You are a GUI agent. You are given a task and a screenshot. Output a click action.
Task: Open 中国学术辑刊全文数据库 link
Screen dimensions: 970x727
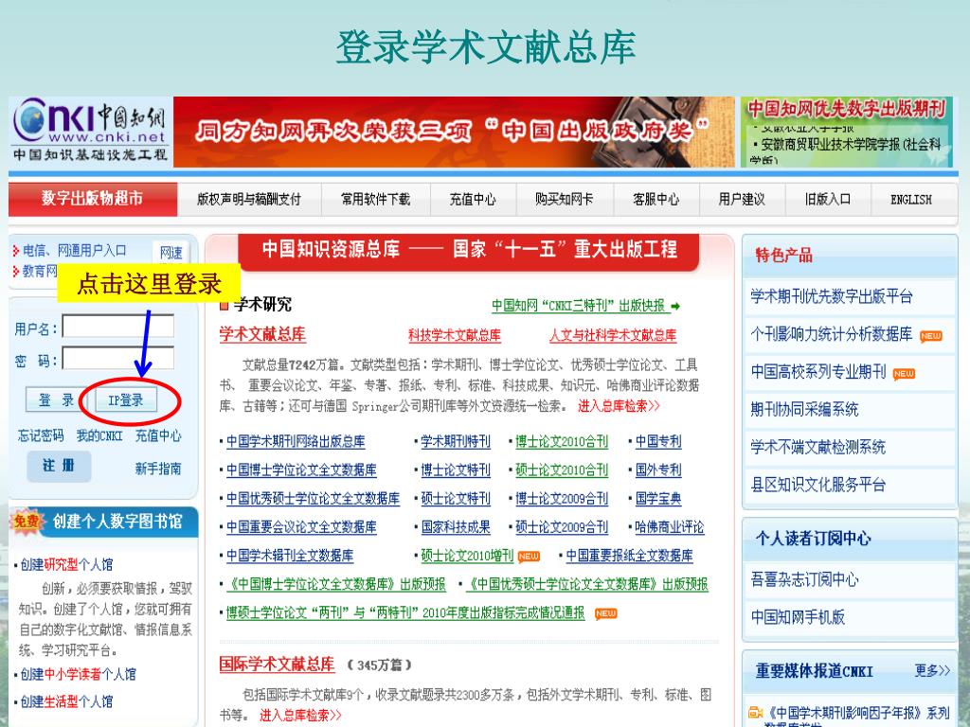tap(290, 555)
